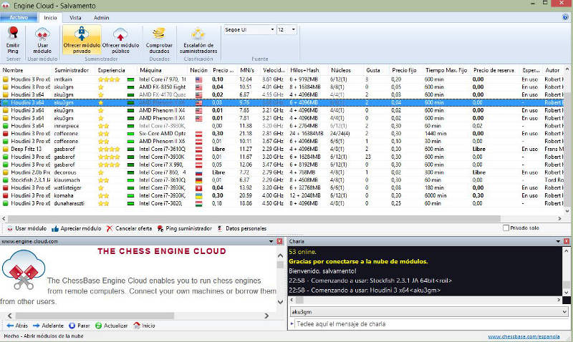Viewport: 573px width, 342px height.
Task: Go forward with Adelante
Action: coord(48,326)
